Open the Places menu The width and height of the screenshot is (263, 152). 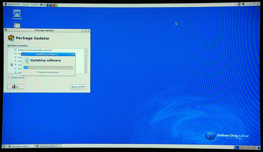coord(26,4)
